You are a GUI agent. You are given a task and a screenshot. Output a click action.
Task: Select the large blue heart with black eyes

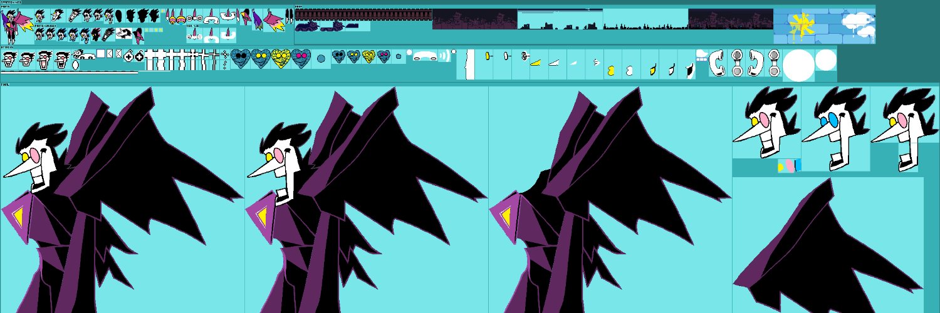[x=240, y=58]
